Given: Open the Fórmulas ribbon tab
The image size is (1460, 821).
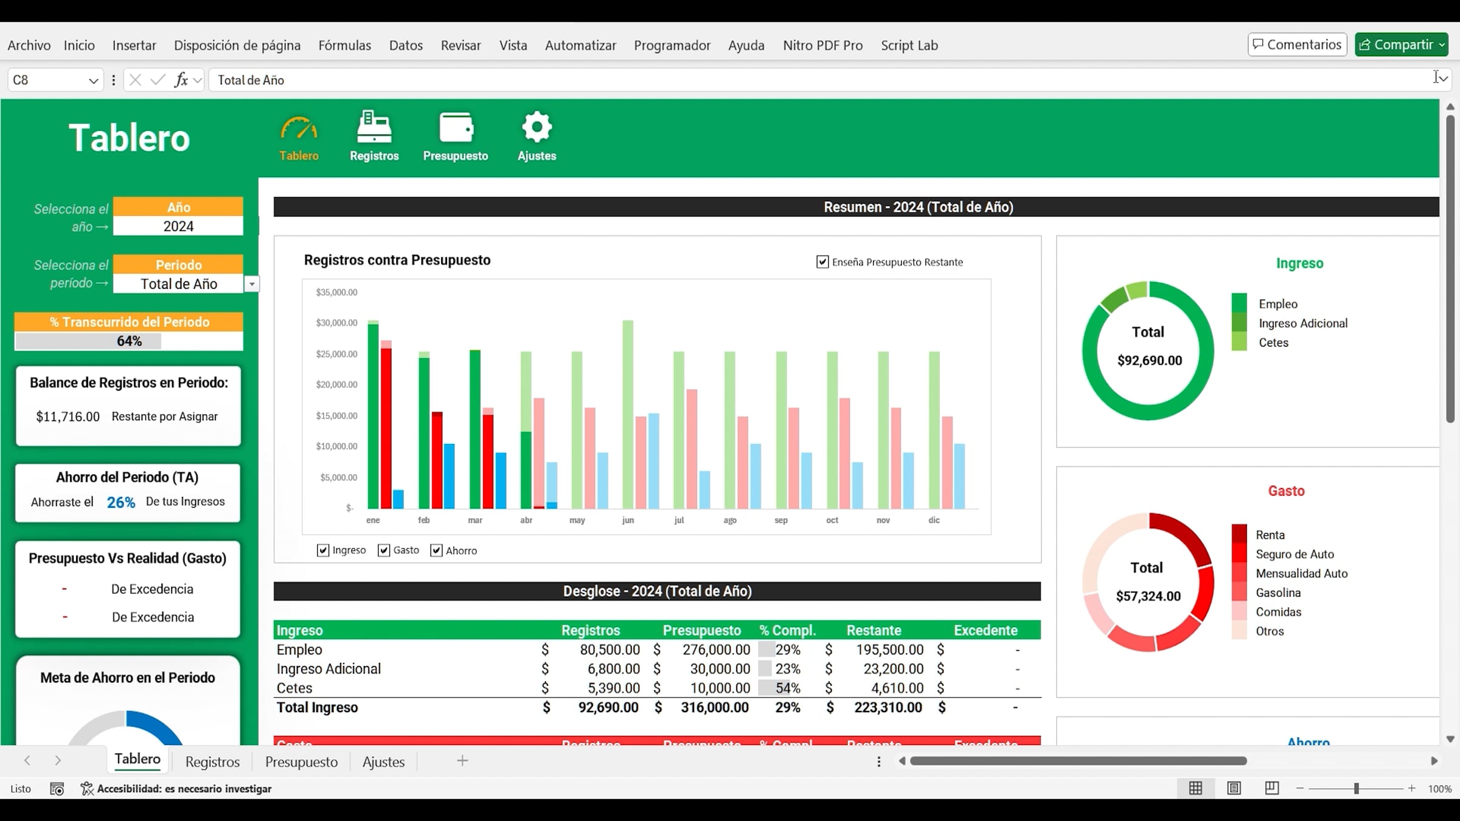Looking at the screenshot, I should click(x=344, y=45).
